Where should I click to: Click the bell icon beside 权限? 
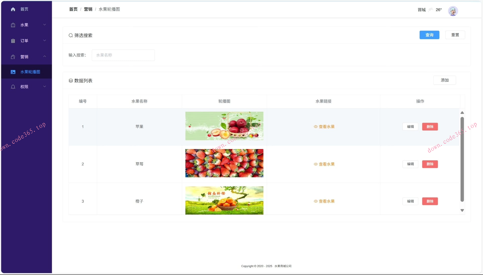[13, 87]
